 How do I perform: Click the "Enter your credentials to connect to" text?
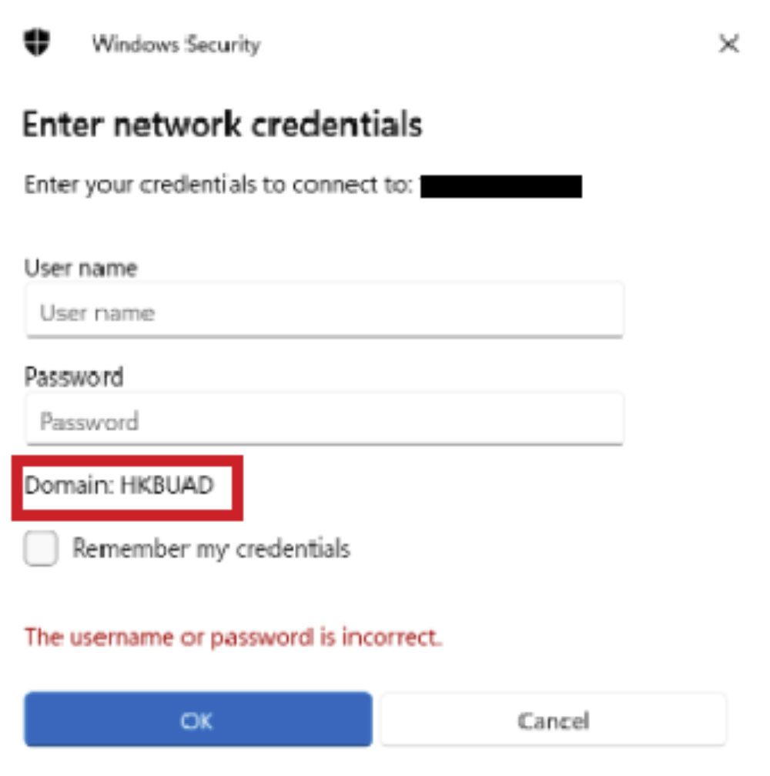(x=219, y=186)
